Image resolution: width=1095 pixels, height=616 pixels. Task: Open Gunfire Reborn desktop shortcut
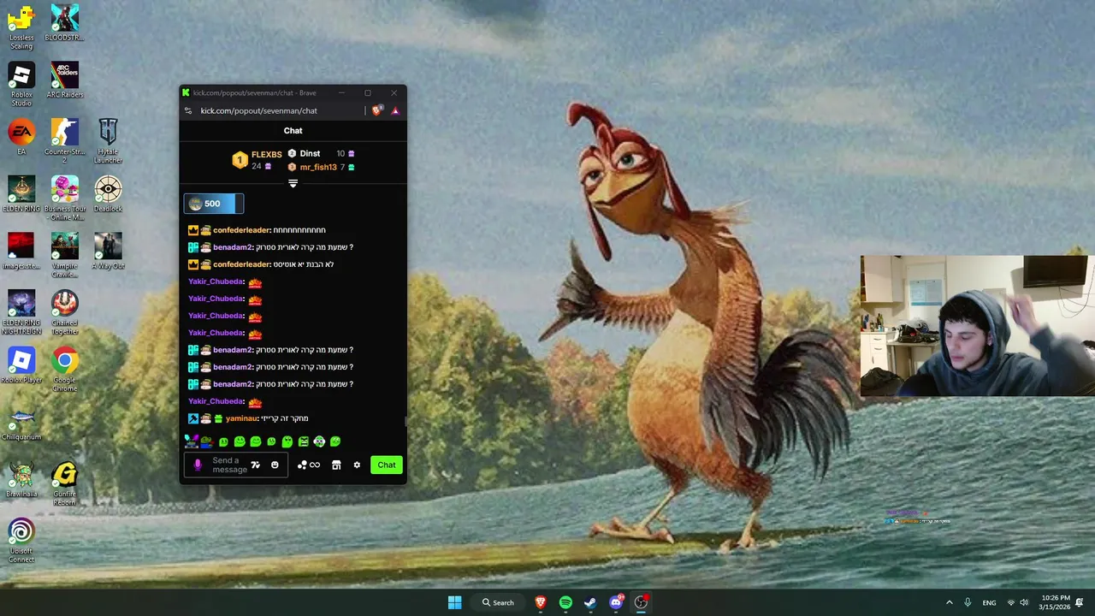point(64,484)
